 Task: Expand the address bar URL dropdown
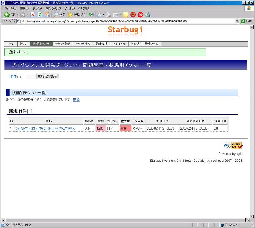pyautogui.click(x=237, y=21)
